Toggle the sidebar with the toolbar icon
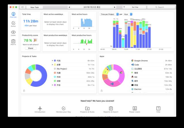This screenshot has width=184, height=128. [23, 7]
